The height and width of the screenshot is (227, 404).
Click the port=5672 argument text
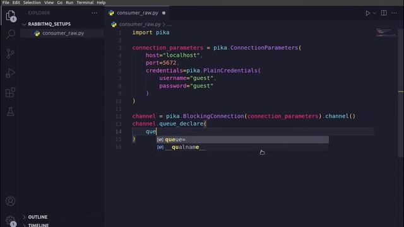point(161,63)
